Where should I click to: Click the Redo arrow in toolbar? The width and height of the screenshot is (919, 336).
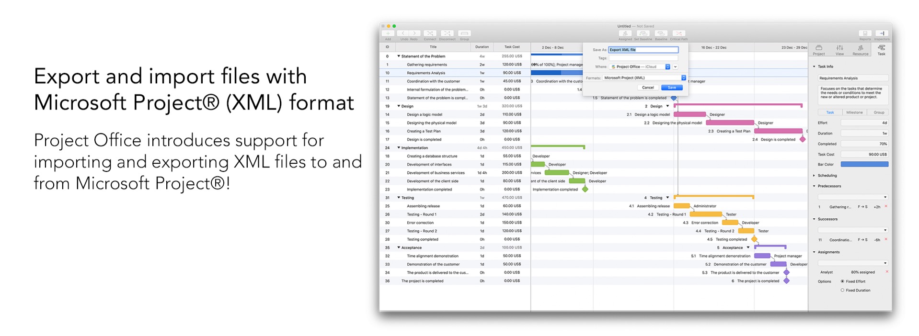click(414, 34)
